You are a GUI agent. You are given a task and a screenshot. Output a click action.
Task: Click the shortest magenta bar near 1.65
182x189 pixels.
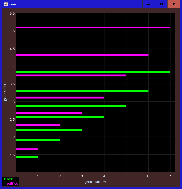[27, 149]
